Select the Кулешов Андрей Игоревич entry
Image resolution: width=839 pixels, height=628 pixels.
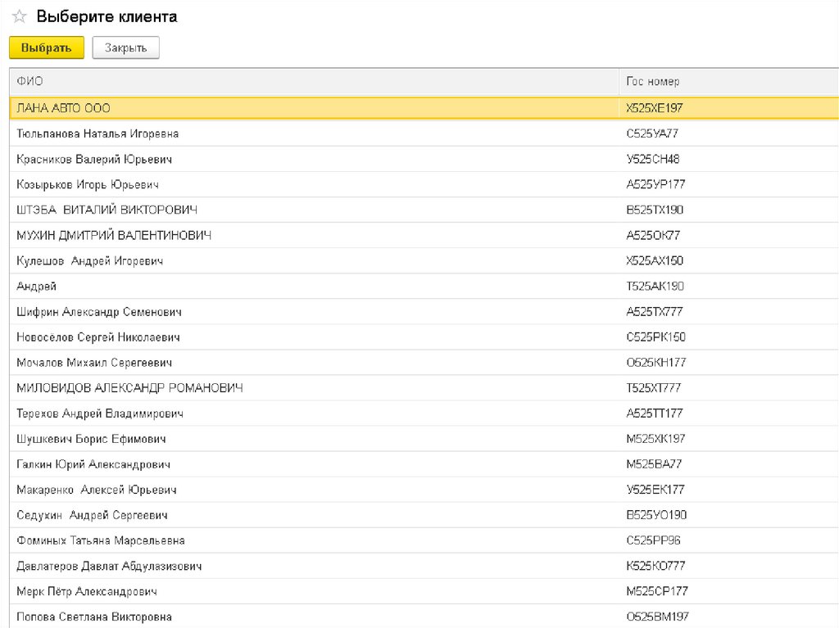coord(90,260)
